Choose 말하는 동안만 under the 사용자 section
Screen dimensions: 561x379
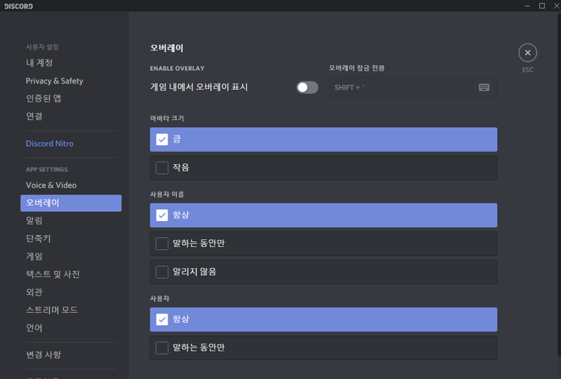coord(323,348)
